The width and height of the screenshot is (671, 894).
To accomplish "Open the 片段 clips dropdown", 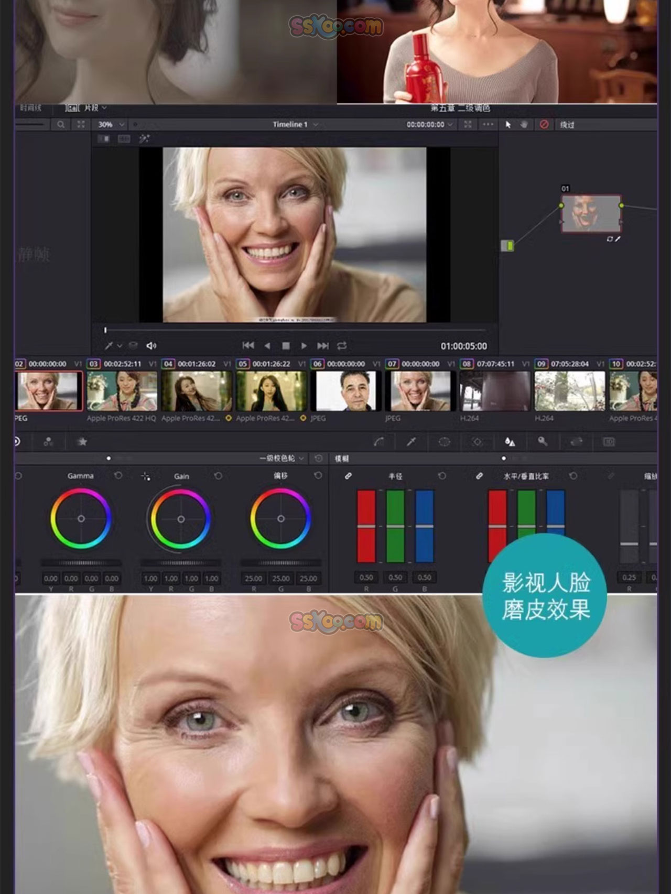I will tap(95, 108).
